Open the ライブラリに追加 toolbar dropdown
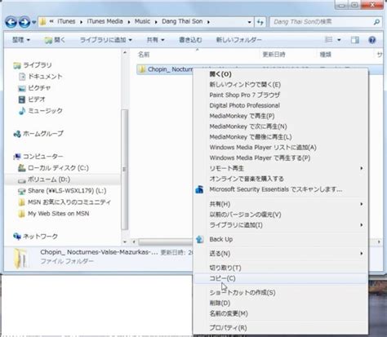This screenshot has width=387, height=337. (x=106, y=40)
